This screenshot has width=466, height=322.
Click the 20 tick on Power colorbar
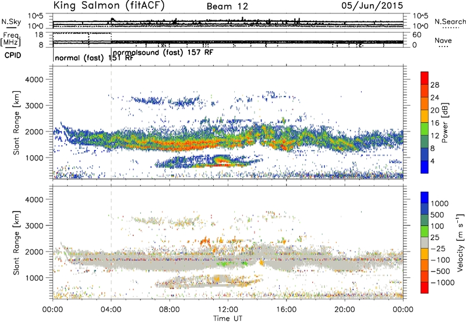pyautogui.click(x=435, y=110)
